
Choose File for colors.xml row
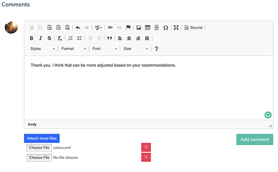39,148
